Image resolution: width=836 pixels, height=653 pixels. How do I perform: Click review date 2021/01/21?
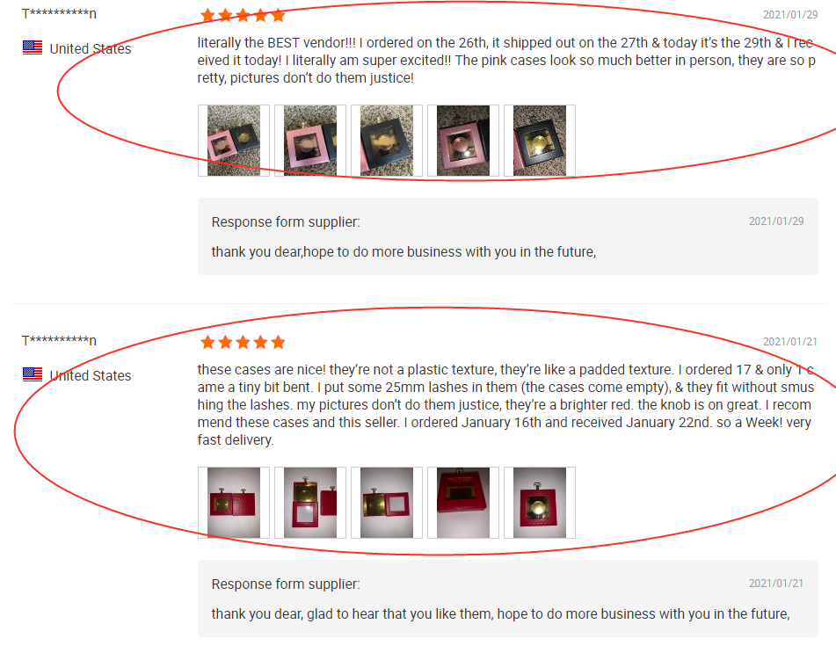[790, 342]
